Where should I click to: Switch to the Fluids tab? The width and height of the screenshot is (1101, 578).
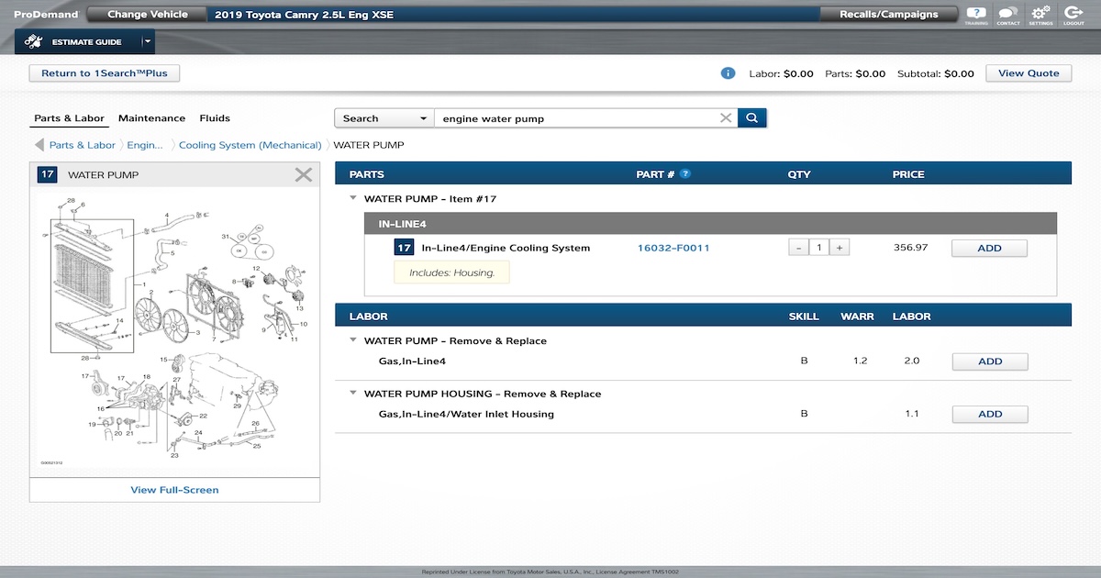pos(215,118)
